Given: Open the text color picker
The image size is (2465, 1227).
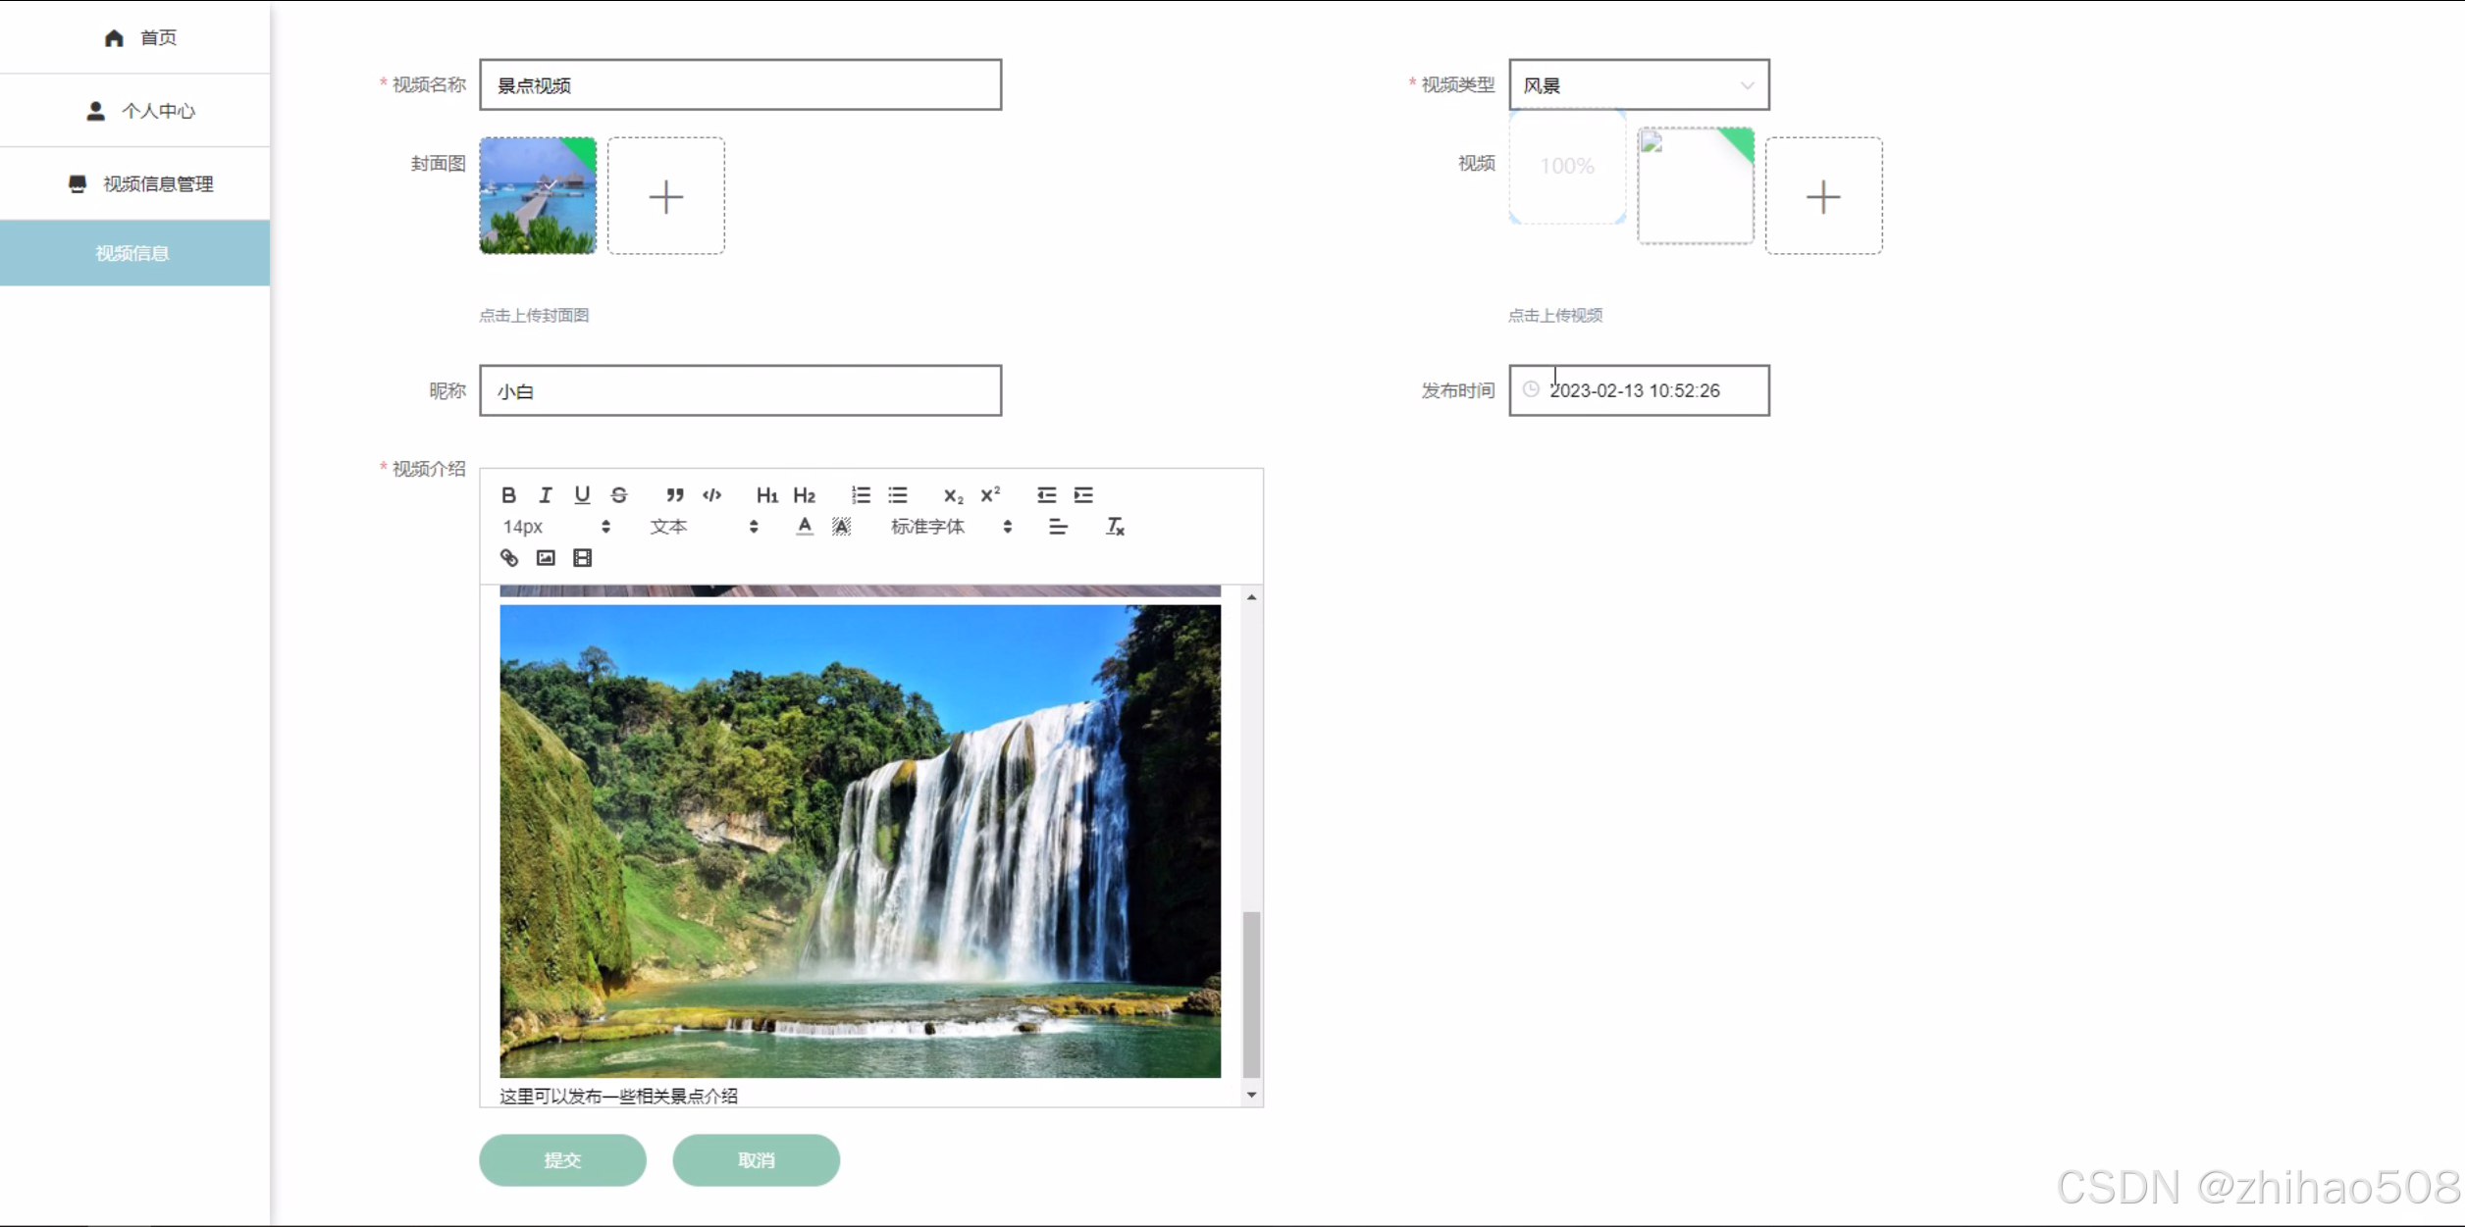Looking at the screenshot, I should (x=805, y=527).
